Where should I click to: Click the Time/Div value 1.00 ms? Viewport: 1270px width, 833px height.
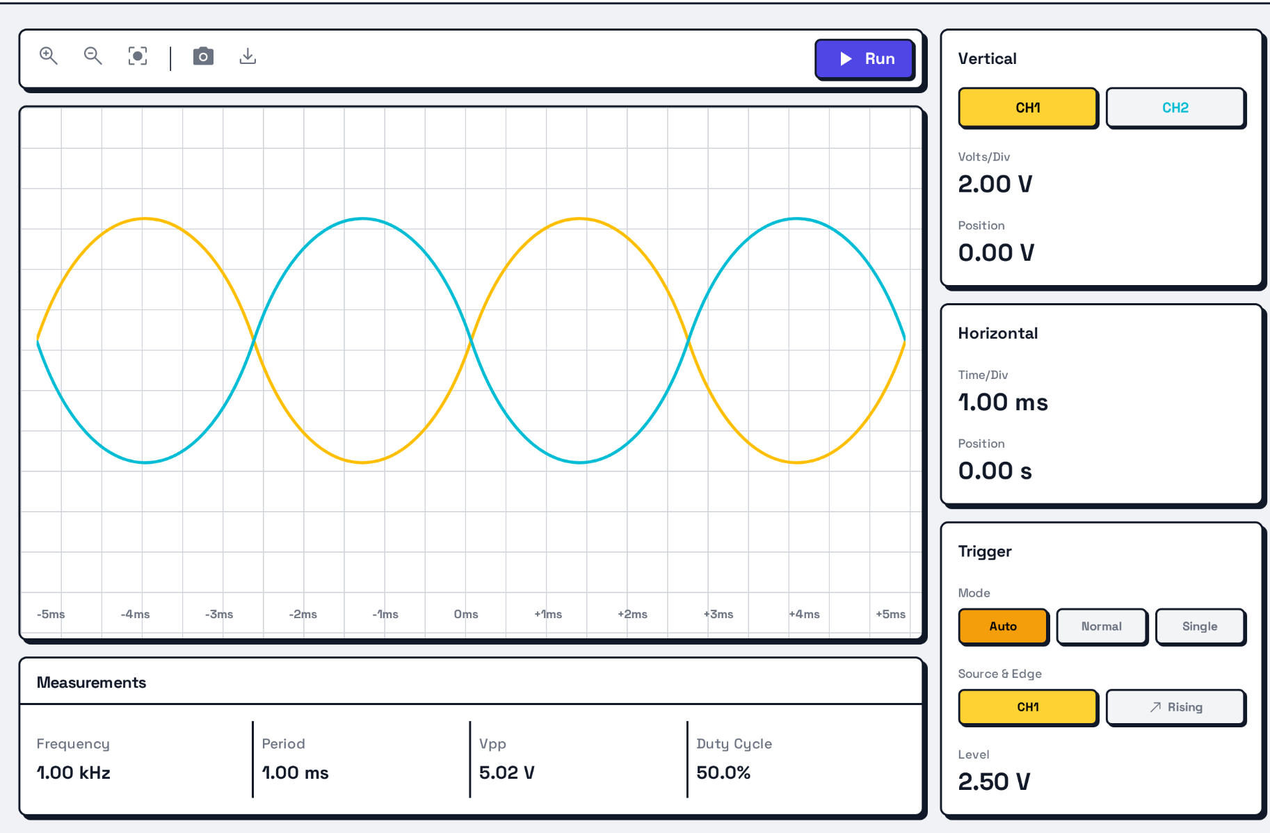(x=1003, y=403)
